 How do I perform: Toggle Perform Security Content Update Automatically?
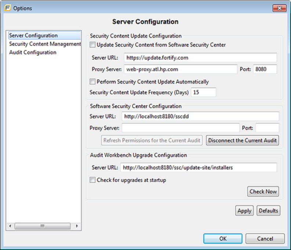click(x=93, y=82)
